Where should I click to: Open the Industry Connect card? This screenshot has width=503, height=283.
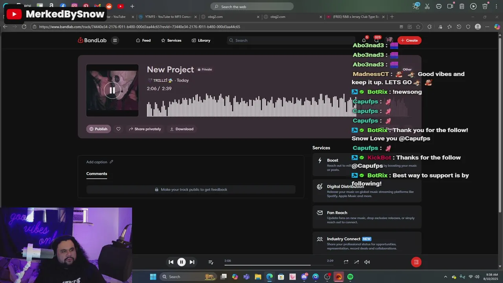[367, 243]
